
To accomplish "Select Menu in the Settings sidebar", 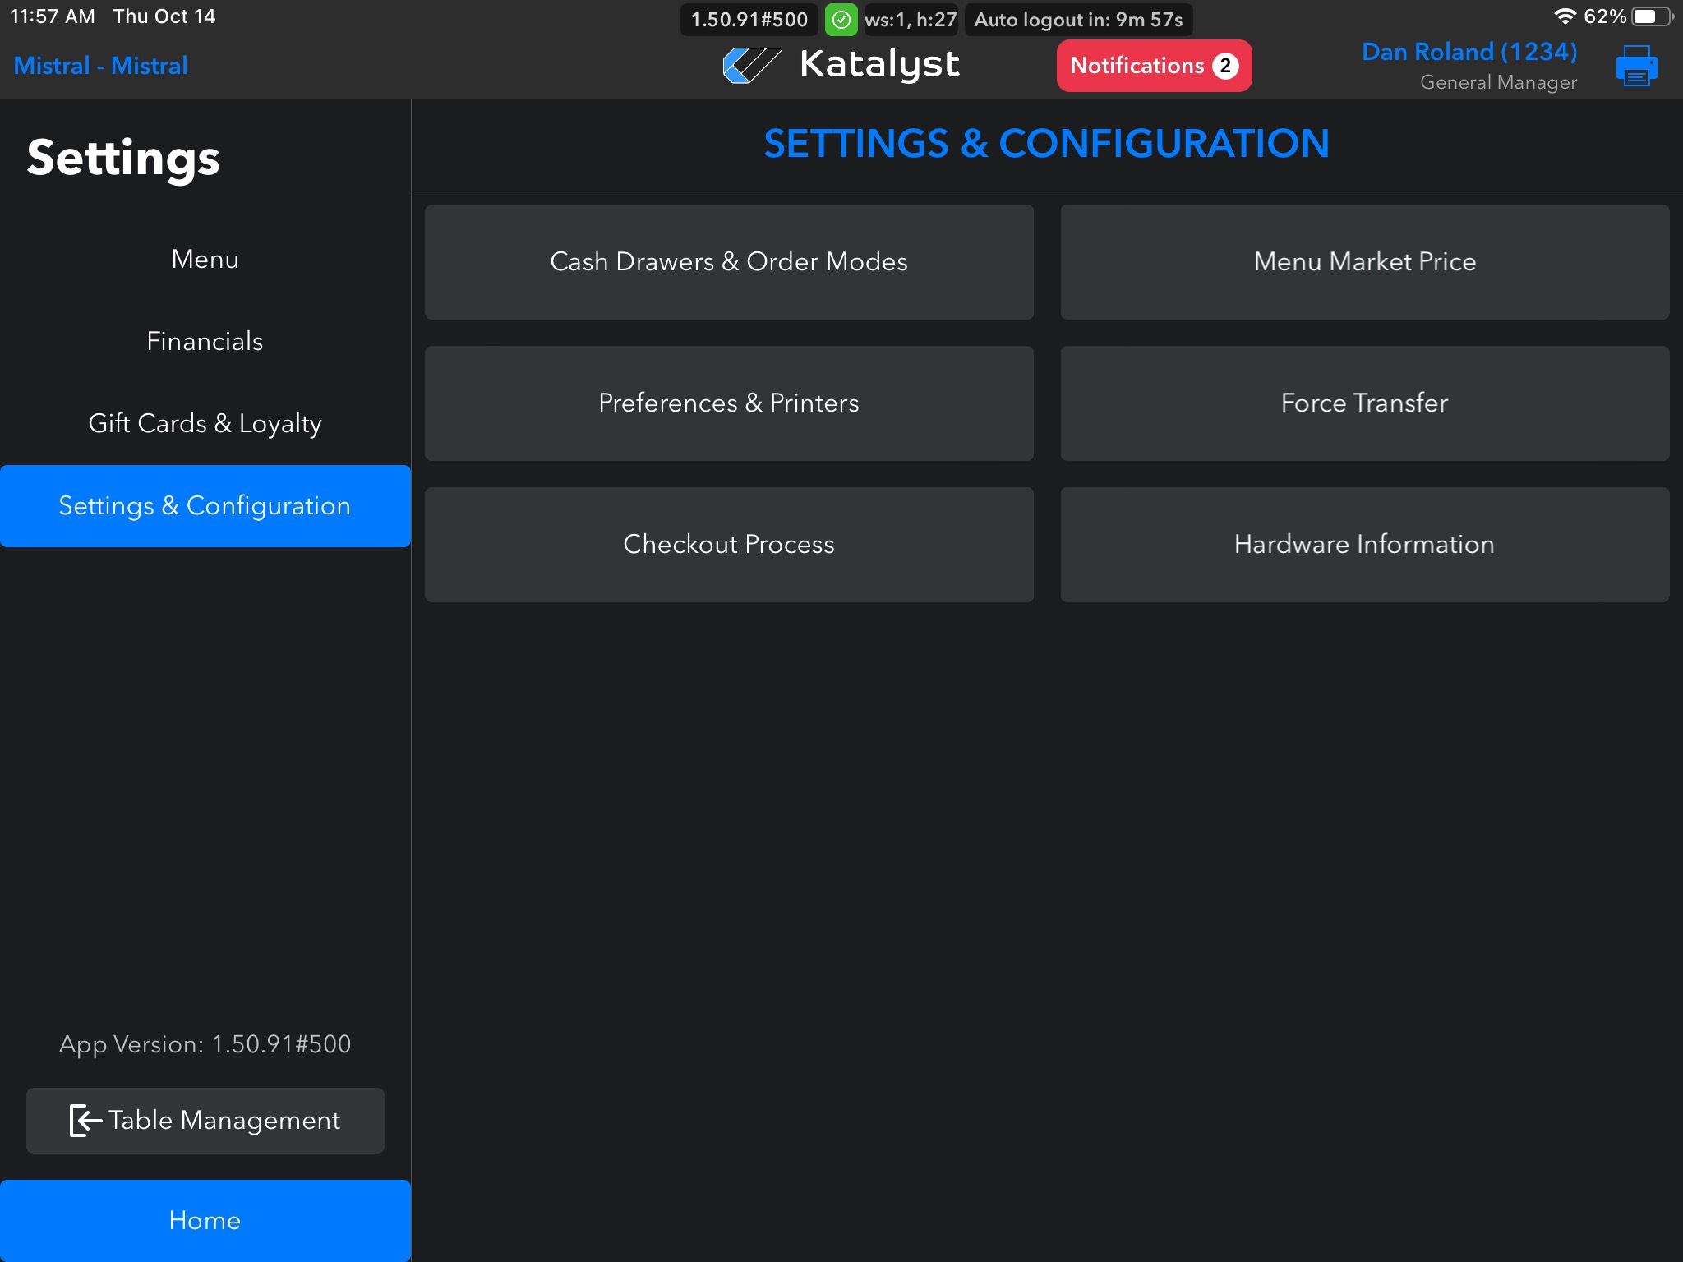I will coord(205,260).
